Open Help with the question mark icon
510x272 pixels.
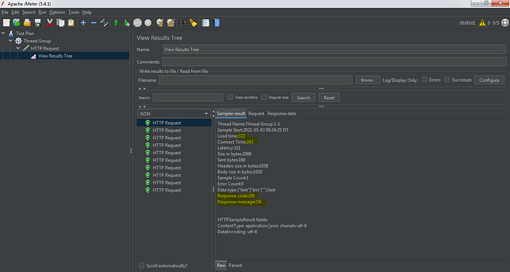click(x=216, y=23)
